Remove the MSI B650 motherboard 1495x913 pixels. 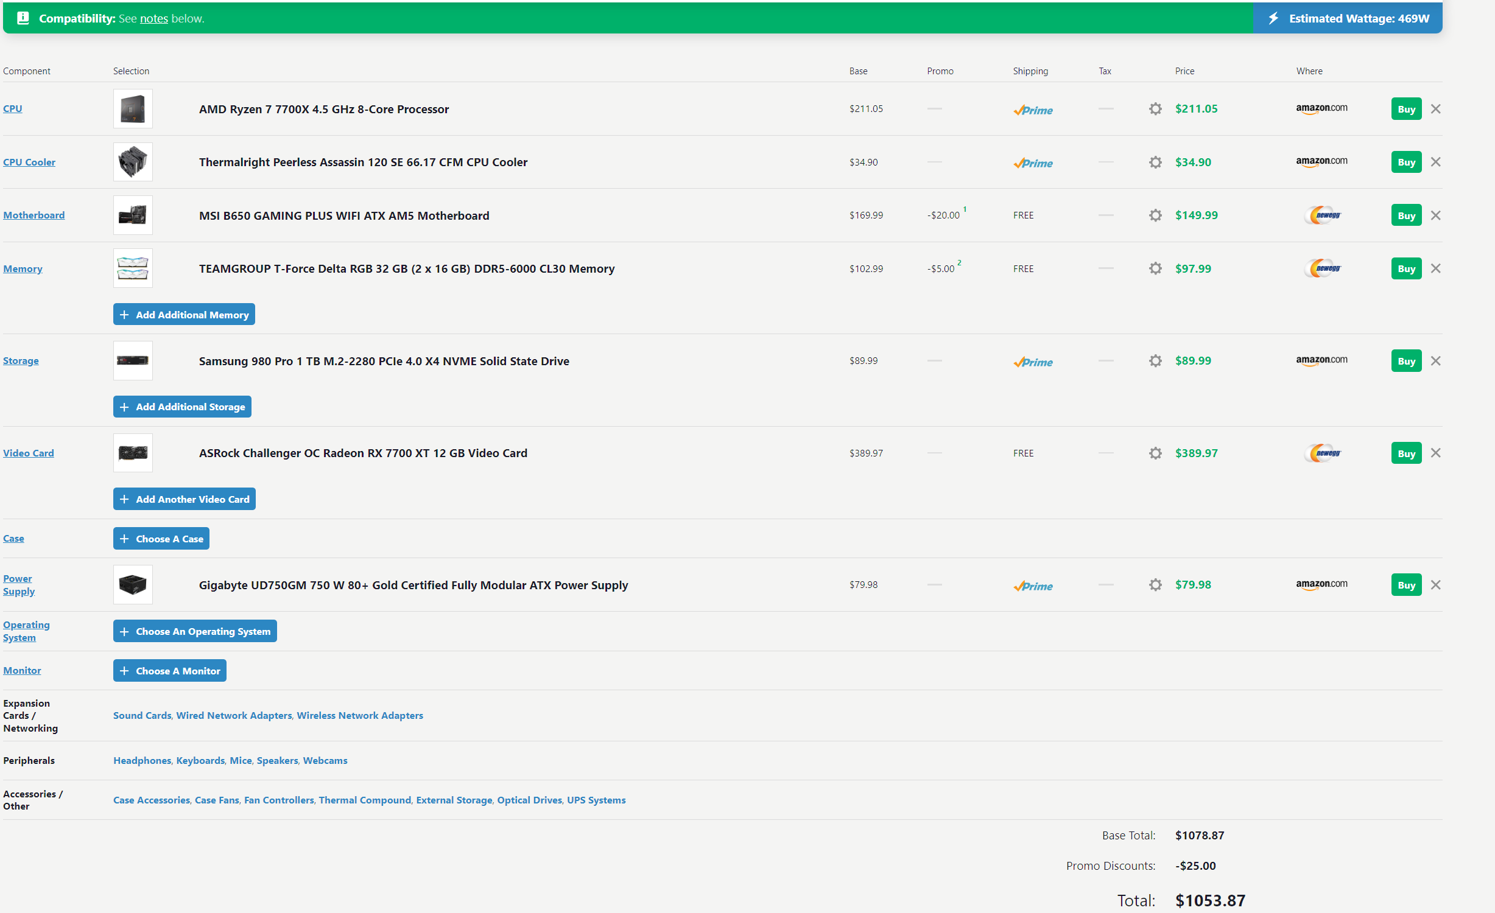[1435, 215]
